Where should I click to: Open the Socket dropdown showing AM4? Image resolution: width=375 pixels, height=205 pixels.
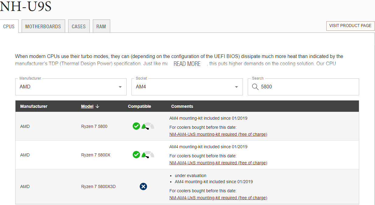[x=187, y=87]
